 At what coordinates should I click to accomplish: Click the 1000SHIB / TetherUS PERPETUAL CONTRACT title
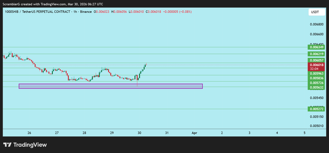tap(38, 12)
